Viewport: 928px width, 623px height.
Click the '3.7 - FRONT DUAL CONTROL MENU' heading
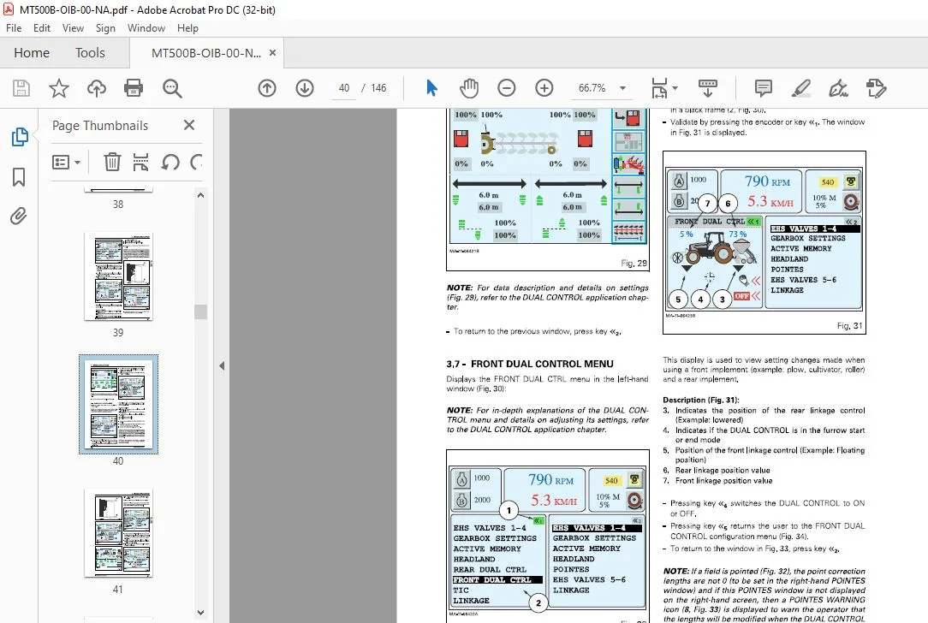[530, 364]
